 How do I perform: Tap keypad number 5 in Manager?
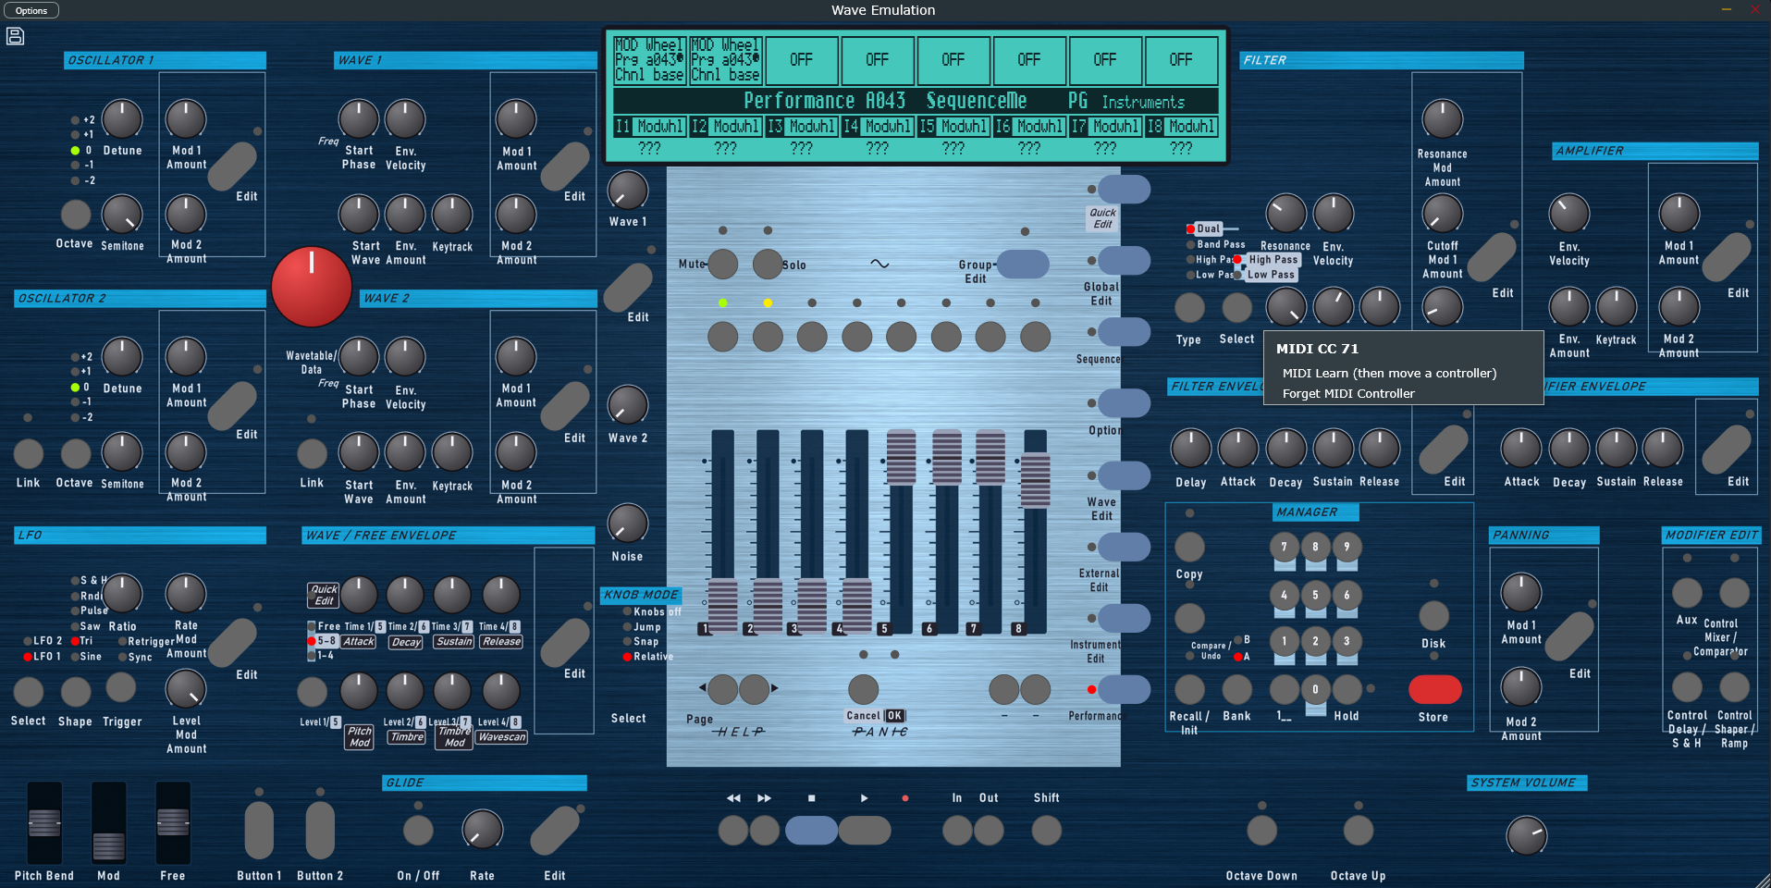(1315, 595)
